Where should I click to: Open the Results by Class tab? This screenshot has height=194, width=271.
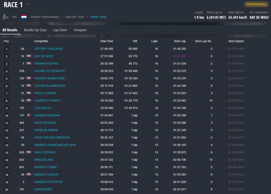35,30
